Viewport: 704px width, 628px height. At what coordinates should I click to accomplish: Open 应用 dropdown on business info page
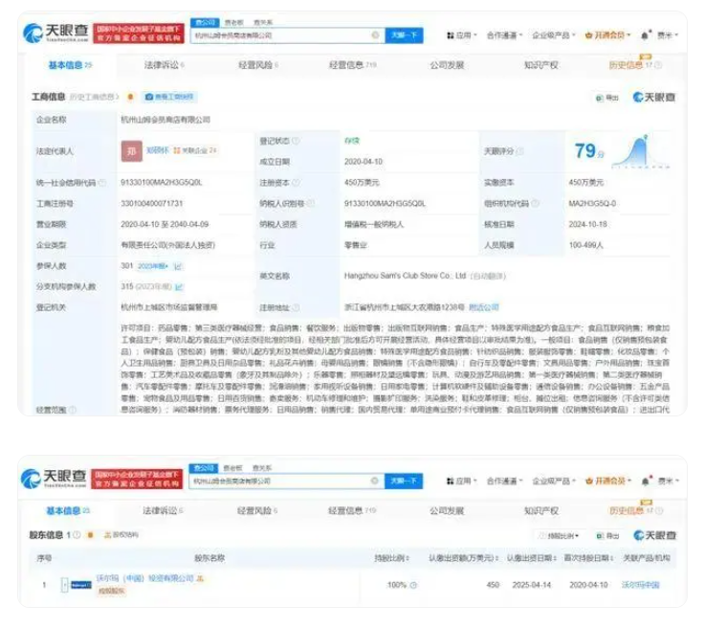tap(461, 35)
